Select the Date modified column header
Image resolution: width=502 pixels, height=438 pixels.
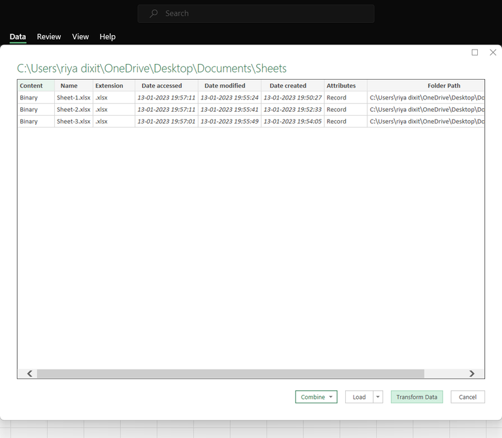[229, 86]
